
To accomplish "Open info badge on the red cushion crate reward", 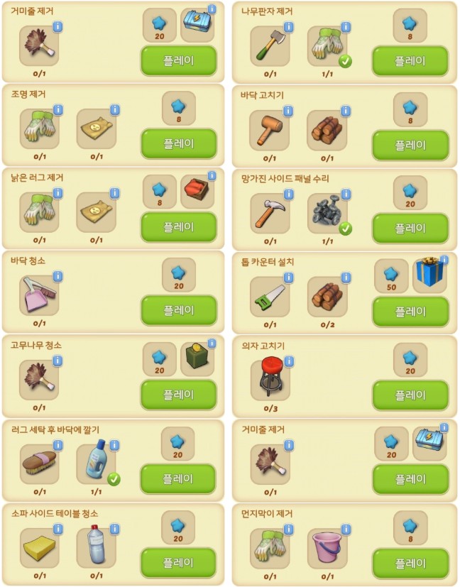I will click(x=212, y=175).
